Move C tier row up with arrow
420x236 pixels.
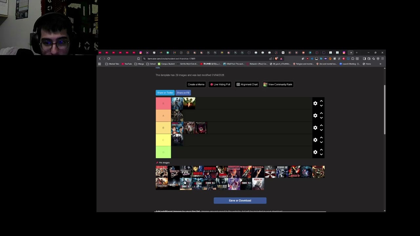(321, 138)
